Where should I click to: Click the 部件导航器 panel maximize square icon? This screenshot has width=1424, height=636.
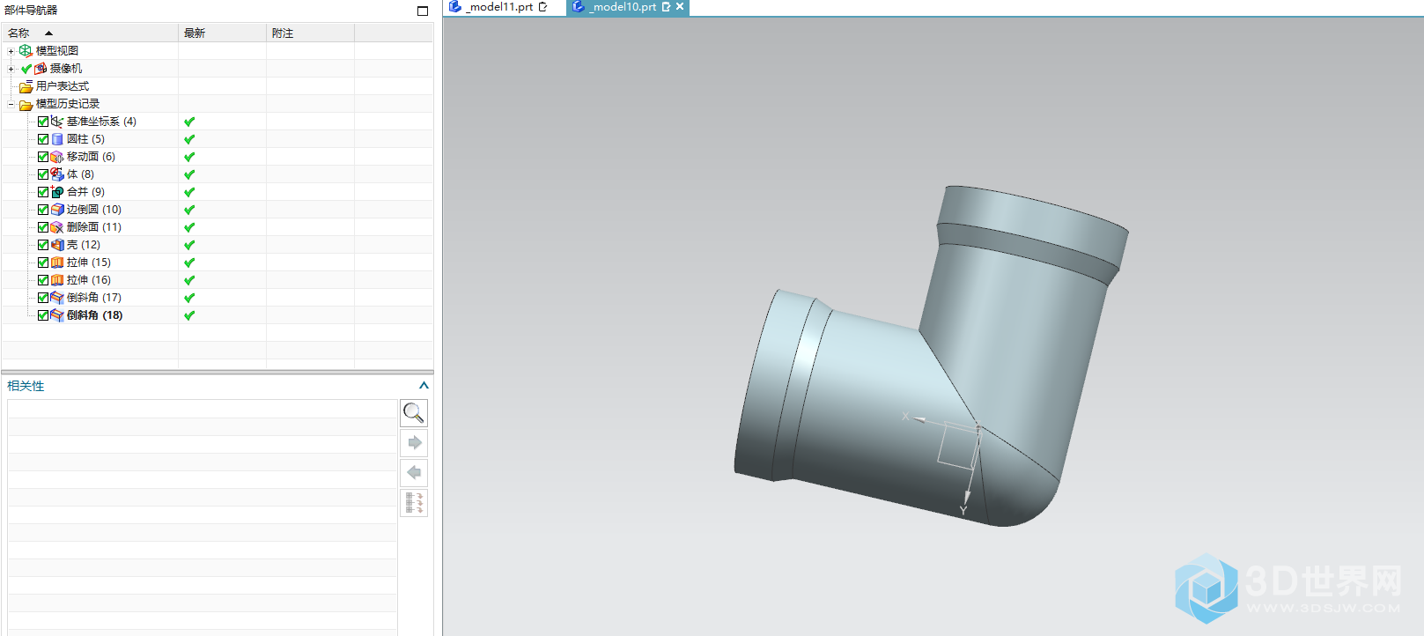click(x=423, y=11)
